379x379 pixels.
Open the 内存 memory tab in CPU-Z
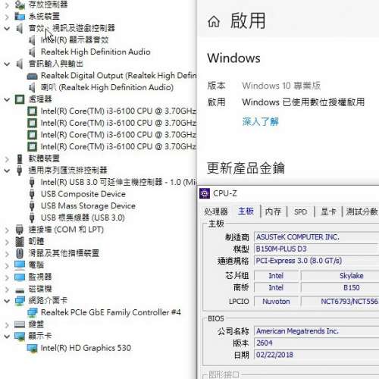273,211
